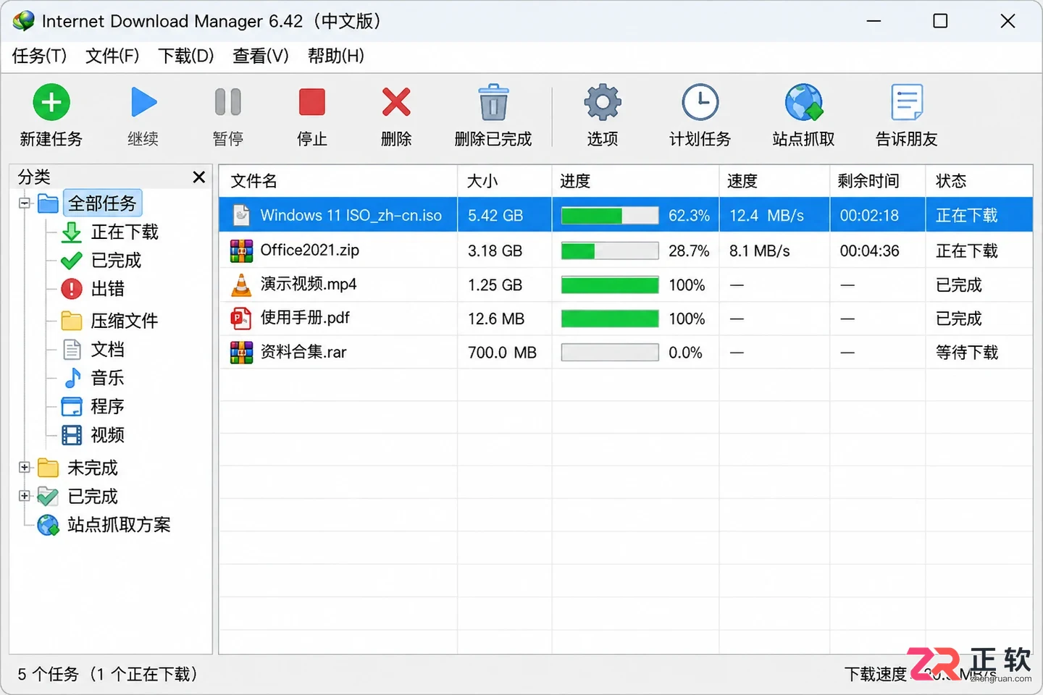Select the 演示视频.mp4 file
Screen dimensions: 1043x695
(x=626, y=285)
